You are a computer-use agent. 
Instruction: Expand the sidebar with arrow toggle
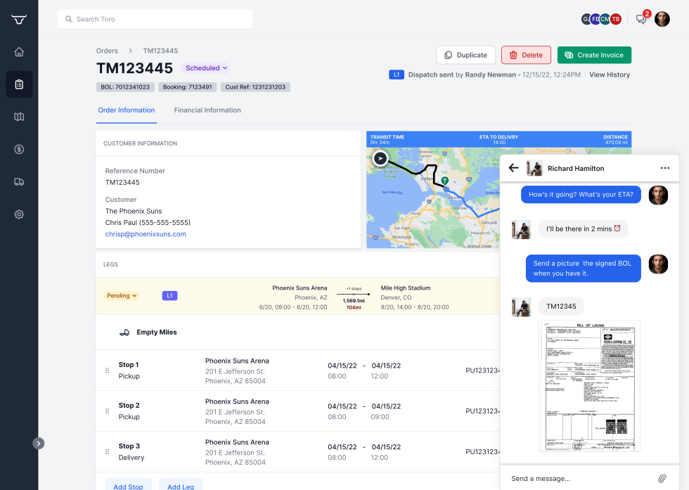tap(38, 443)
